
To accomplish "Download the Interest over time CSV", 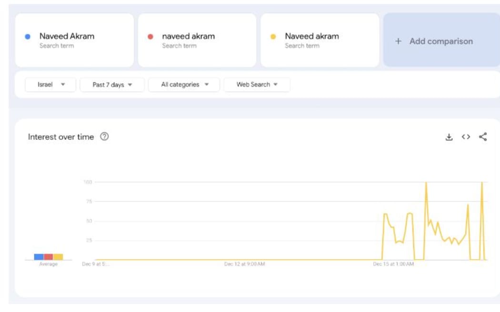I will point(449,137).
